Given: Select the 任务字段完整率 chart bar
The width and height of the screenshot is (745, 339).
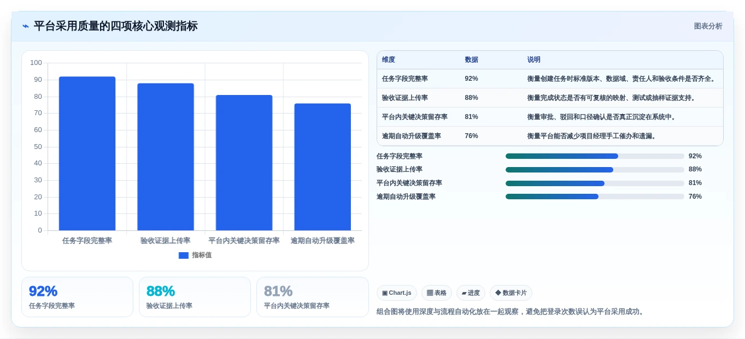Looking at the screenshot, I should [87, 153].
